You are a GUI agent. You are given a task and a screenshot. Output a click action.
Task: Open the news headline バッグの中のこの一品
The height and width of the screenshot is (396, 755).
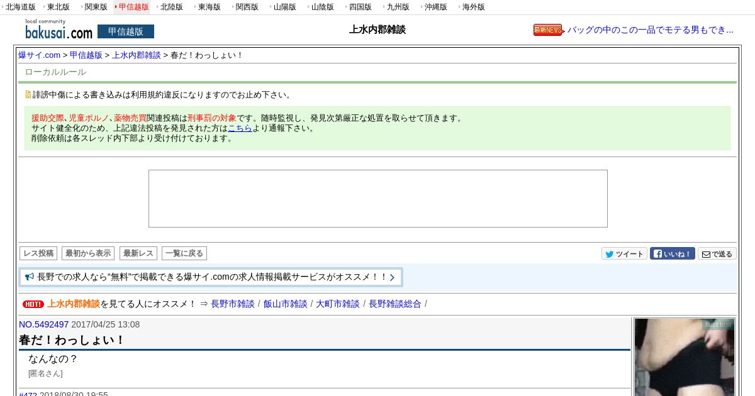point(651,30)
